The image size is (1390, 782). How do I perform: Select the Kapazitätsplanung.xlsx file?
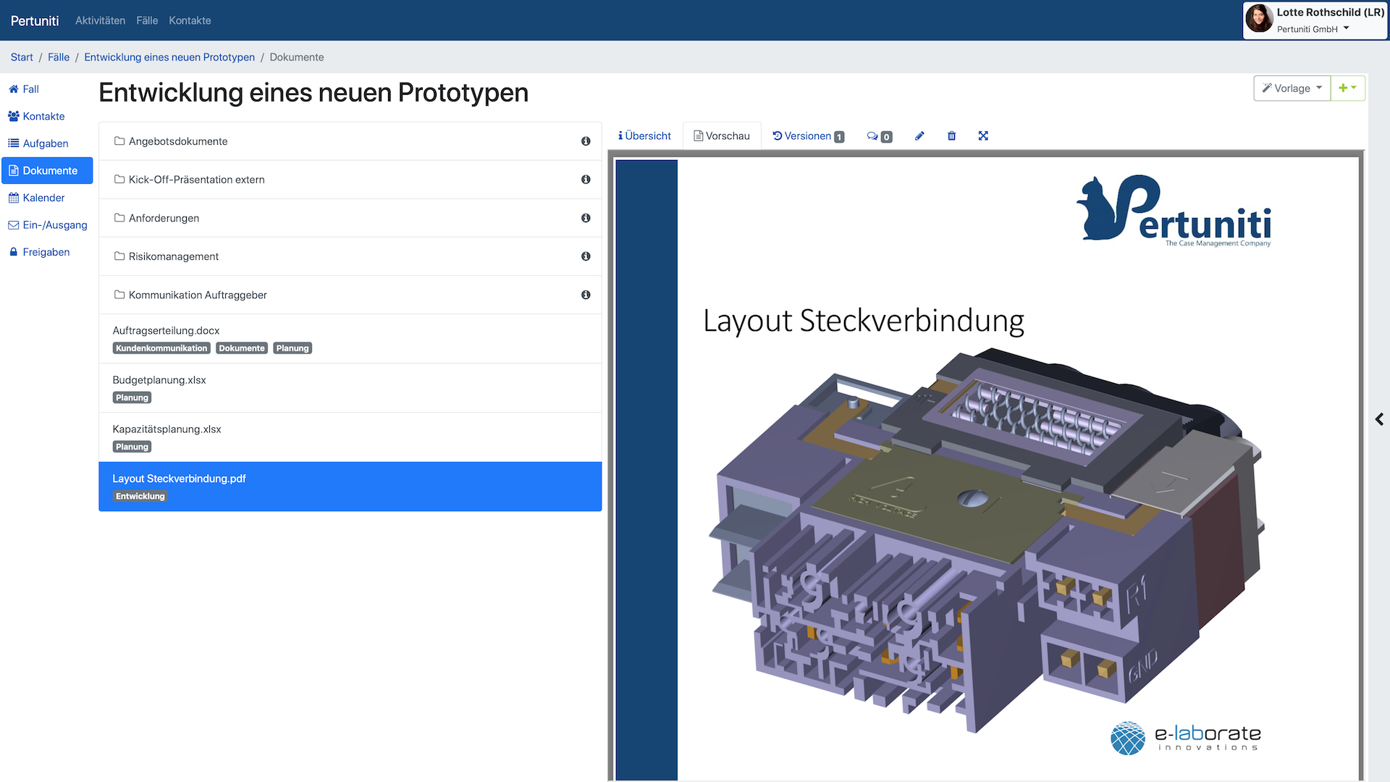pos(350,437)
